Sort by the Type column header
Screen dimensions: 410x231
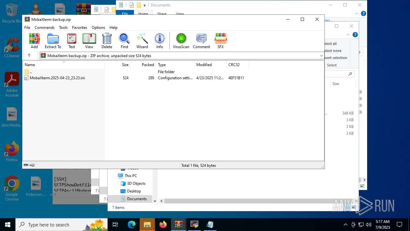(175, 65)
